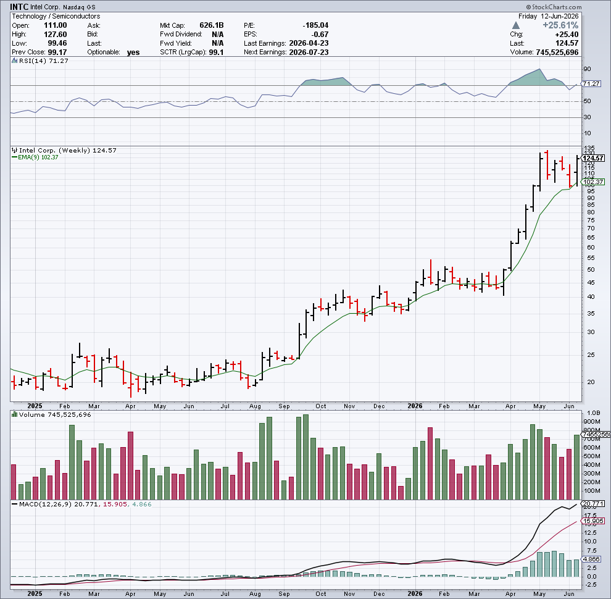The height and width of the screenshot is (599, 611).
Task: Click the P/E value -185.04
Action: click(315, 25)
